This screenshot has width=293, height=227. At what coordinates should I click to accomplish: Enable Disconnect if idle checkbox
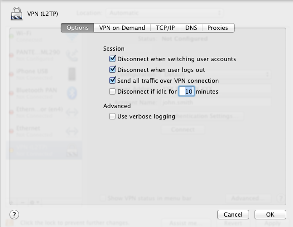tap(113, 91)
